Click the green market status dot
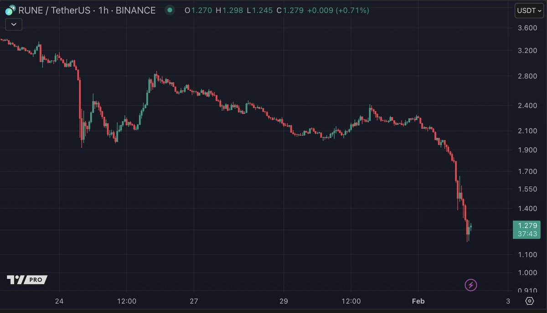This screenshot has width=547, height=313. click(x=170, y=10)
